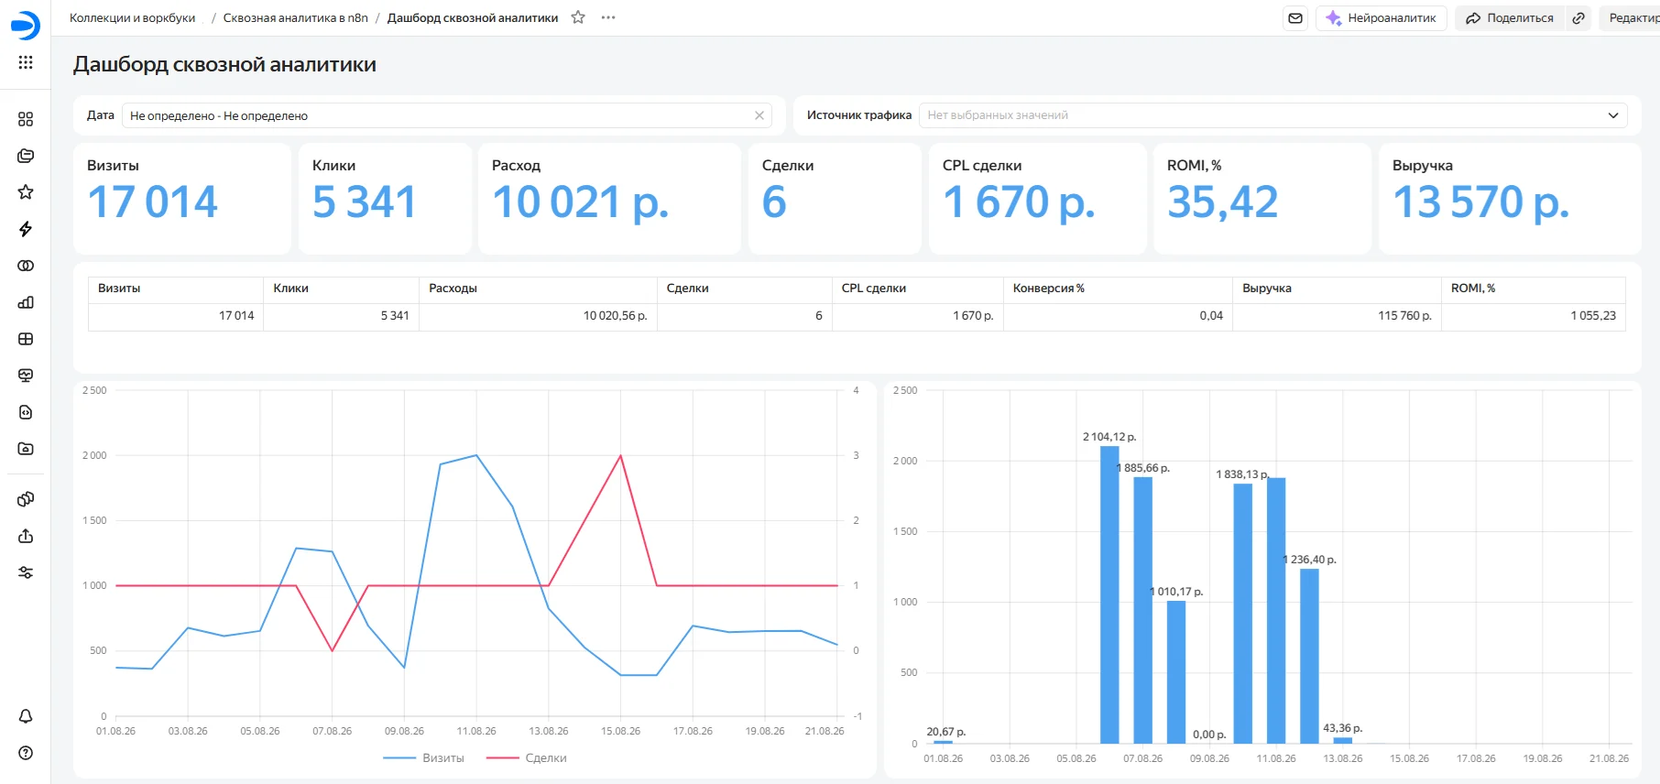Open notifications bell icon
This screenshot has width=1660, height=784.
pyautogui.click(x=26, y=716)
